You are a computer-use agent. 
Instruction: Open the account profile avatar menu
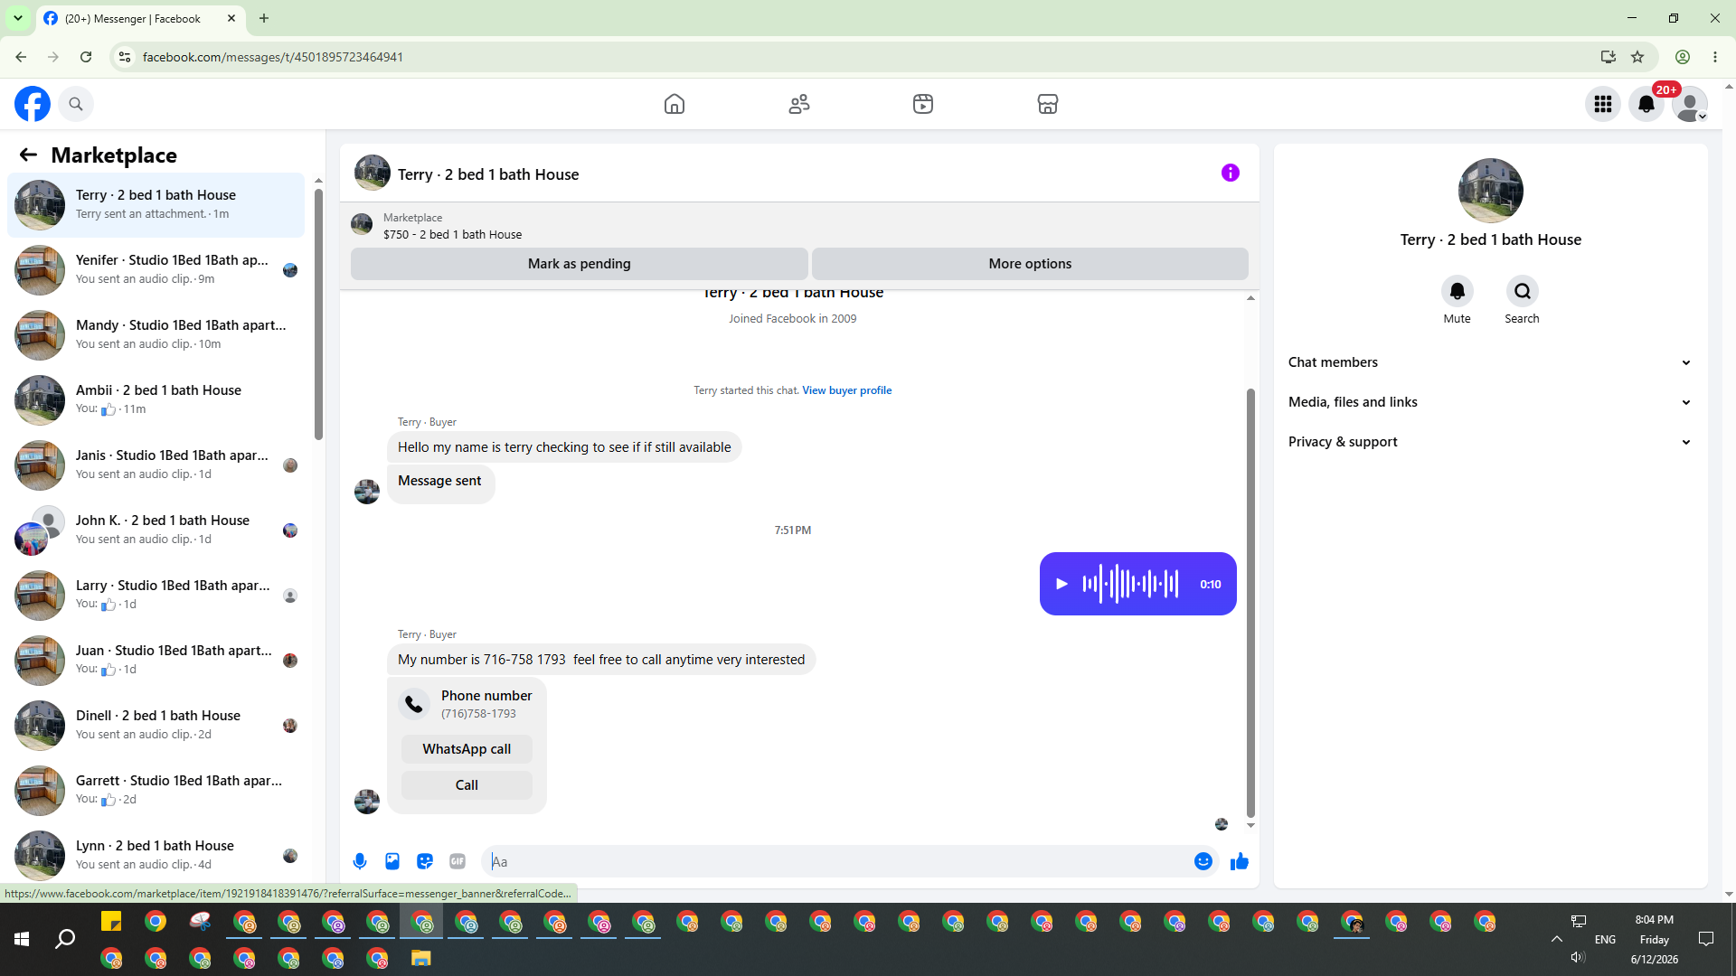pyautogui.click(x=1690, y=104)
